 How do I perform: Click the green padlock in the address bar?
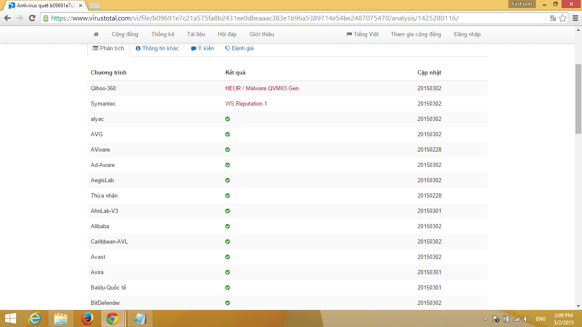pyautogui.click(x=46, y=18)
